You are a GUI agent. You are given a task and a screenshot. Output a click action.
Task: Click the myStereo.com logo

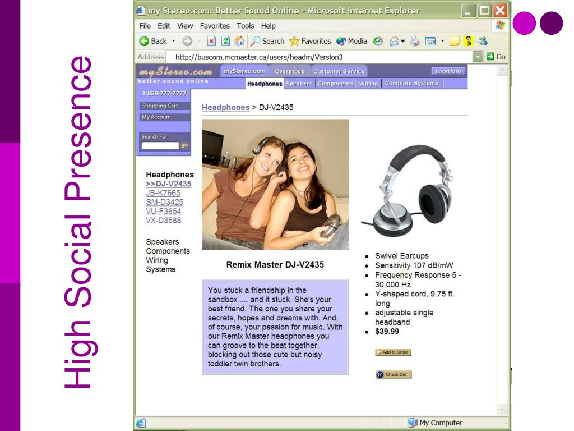[x=176, y=71]
